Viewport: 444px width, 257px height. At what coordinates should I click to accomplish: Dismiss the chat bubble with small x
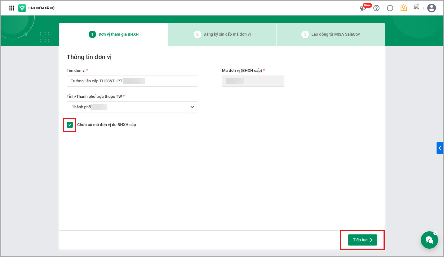435,233
